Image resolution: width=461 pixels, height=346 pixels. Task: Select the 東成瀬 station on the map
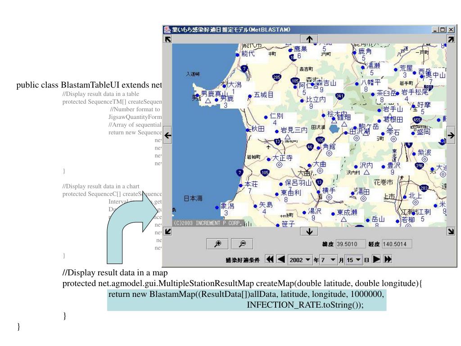coord(333,214)
